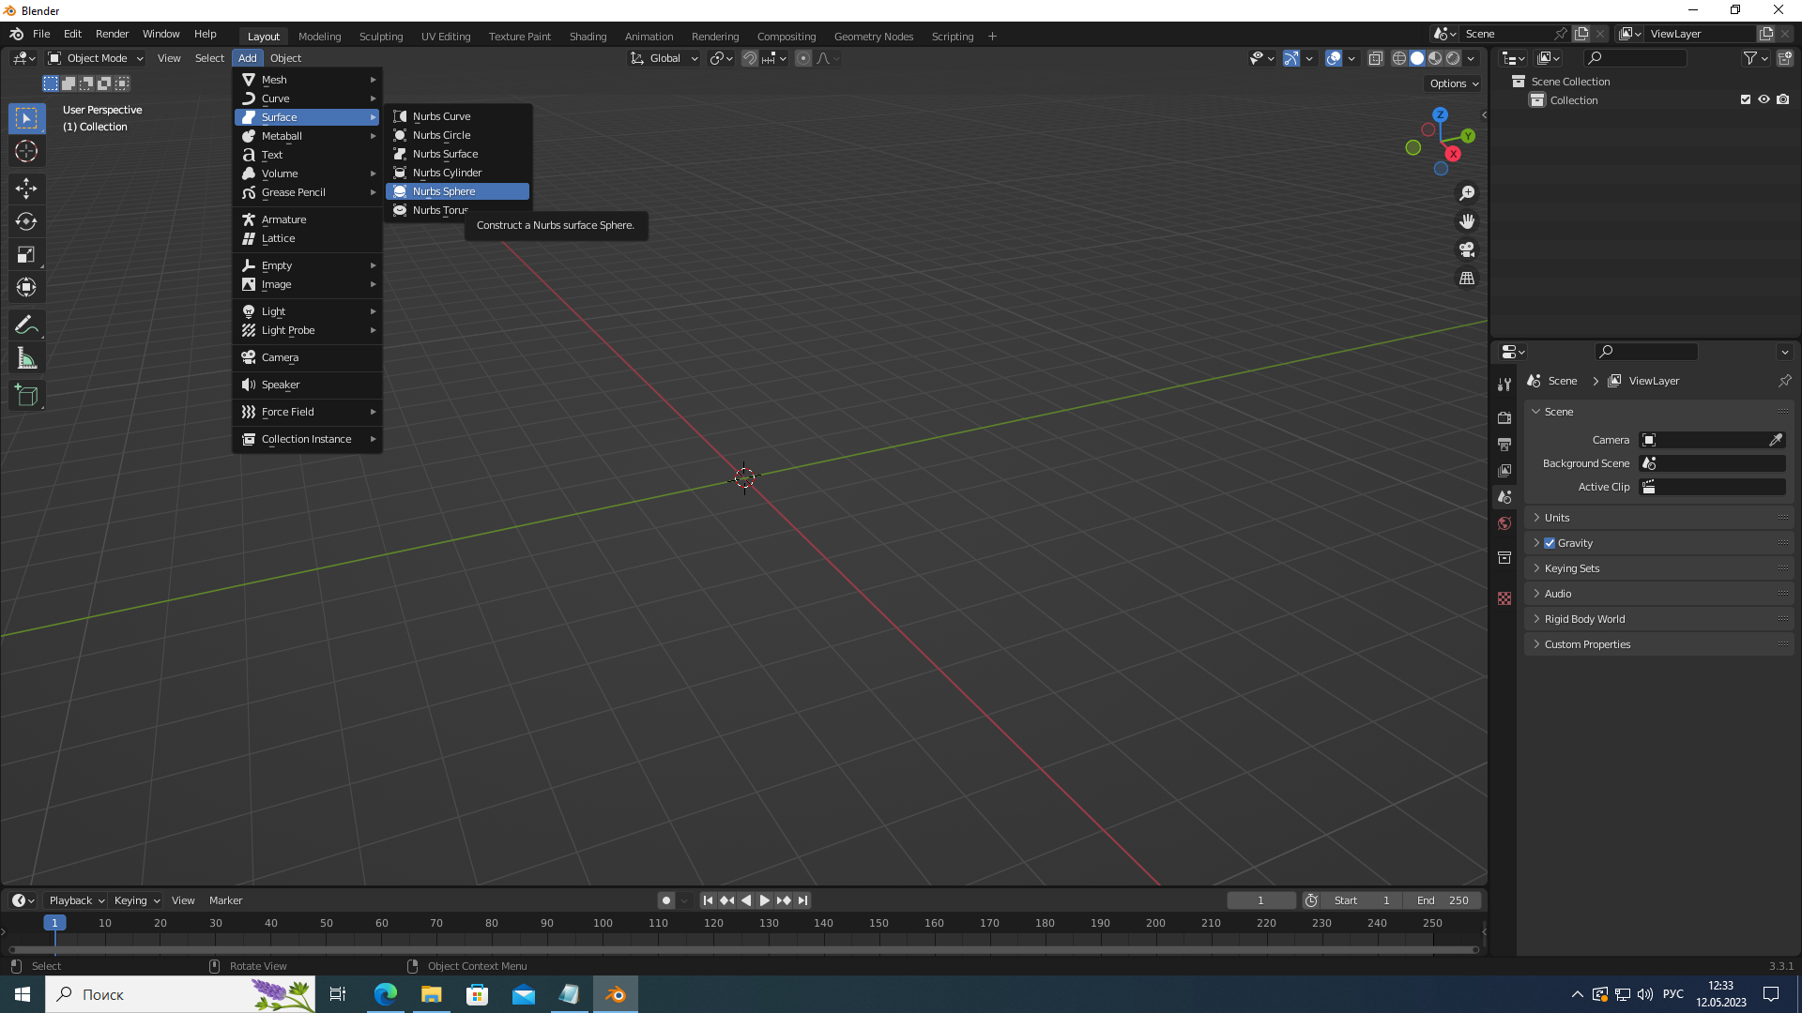Image resolution: width=1802 pixels, height=1013 pixels.
Task: Choose Nurbs Cylinder from submenu
Action: pyautogui.click(x=457, y=173)
